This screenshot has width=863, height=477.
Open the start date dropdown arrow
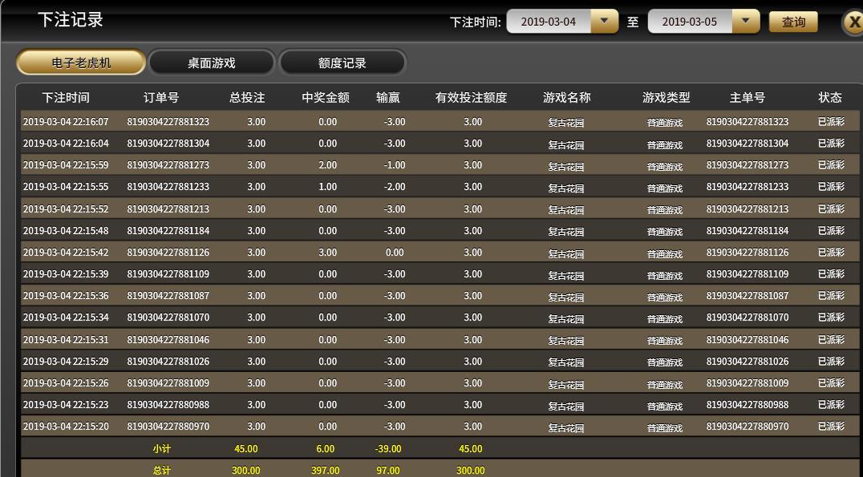click(x=604, y=21)
